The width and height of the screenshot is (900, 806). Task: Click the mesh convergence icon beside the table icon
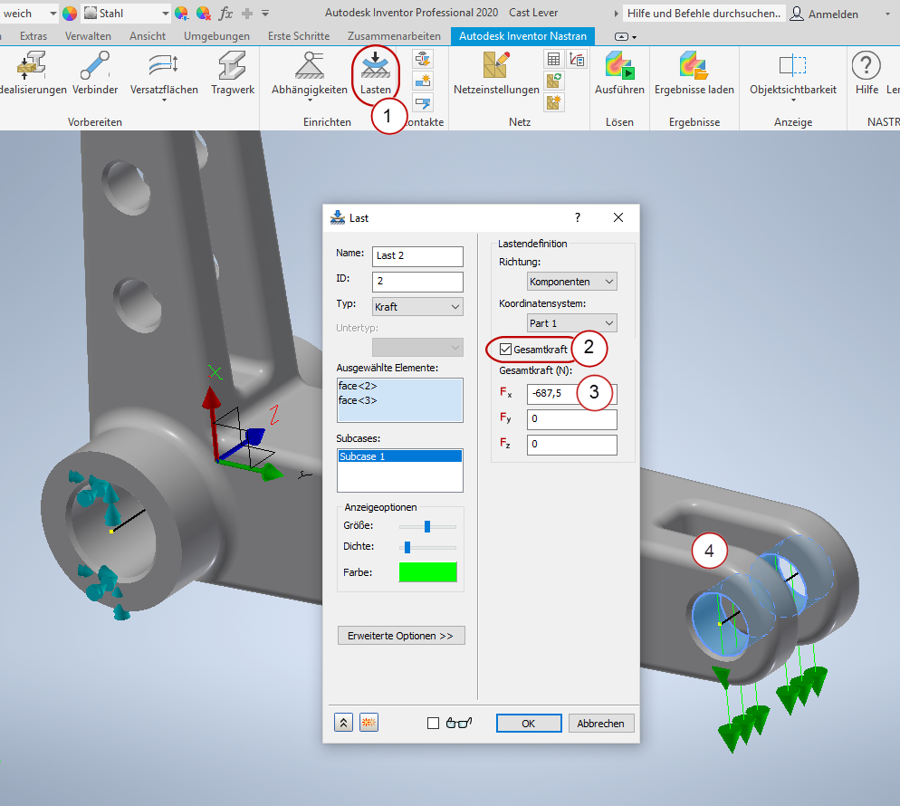coord(577,59)
